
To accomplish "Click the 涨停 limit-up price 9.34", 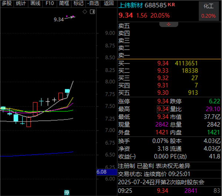I will coord(163,101).
